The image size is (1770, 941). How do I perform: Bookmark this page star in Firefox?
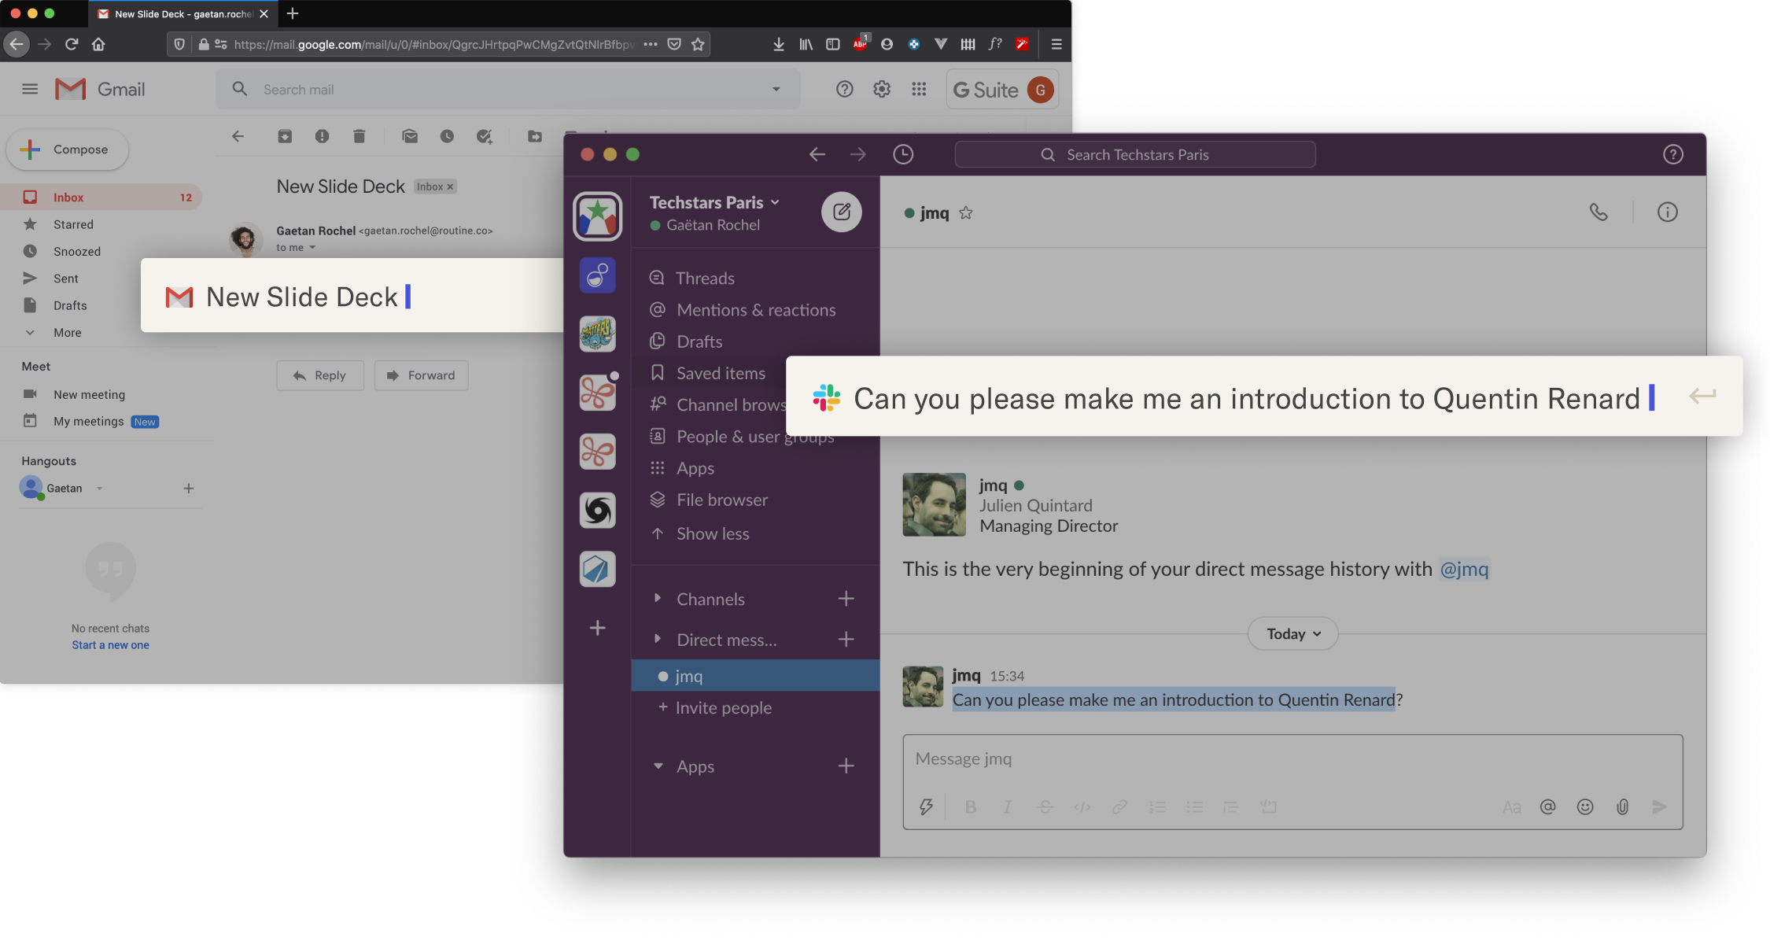click(697, 44)
